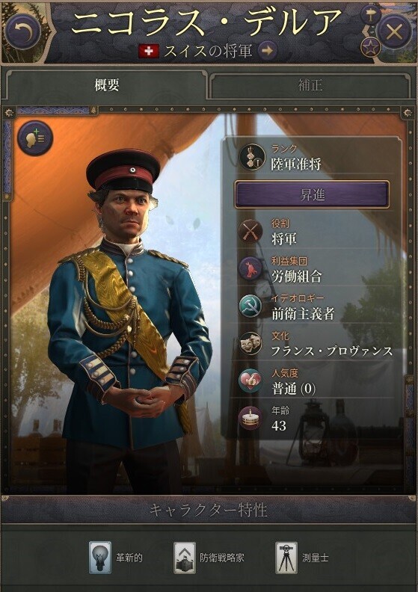
Task: Click the heart popularity icon
Action: point(251,380)
